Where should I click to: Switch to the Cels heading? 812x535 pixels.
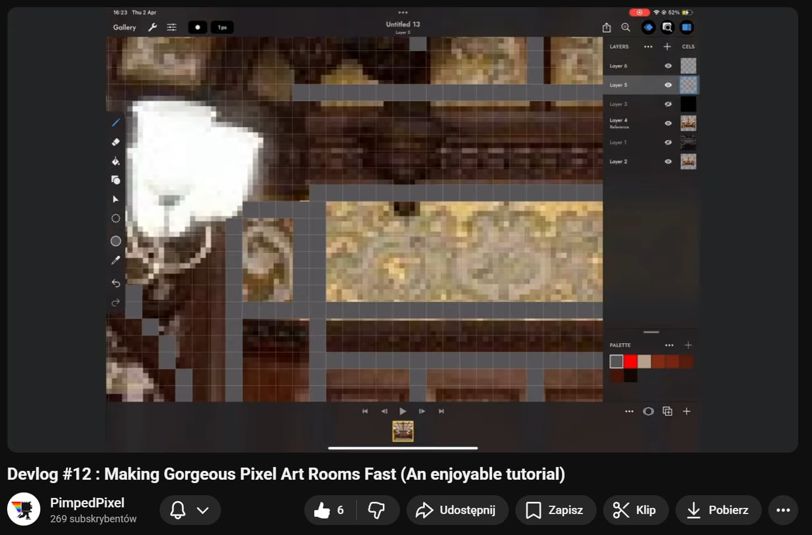[688, 46]
